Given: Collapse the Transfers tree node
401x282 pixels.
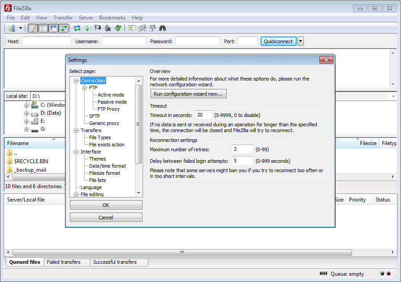Looking at the screenshot, I should click(76, 130).
